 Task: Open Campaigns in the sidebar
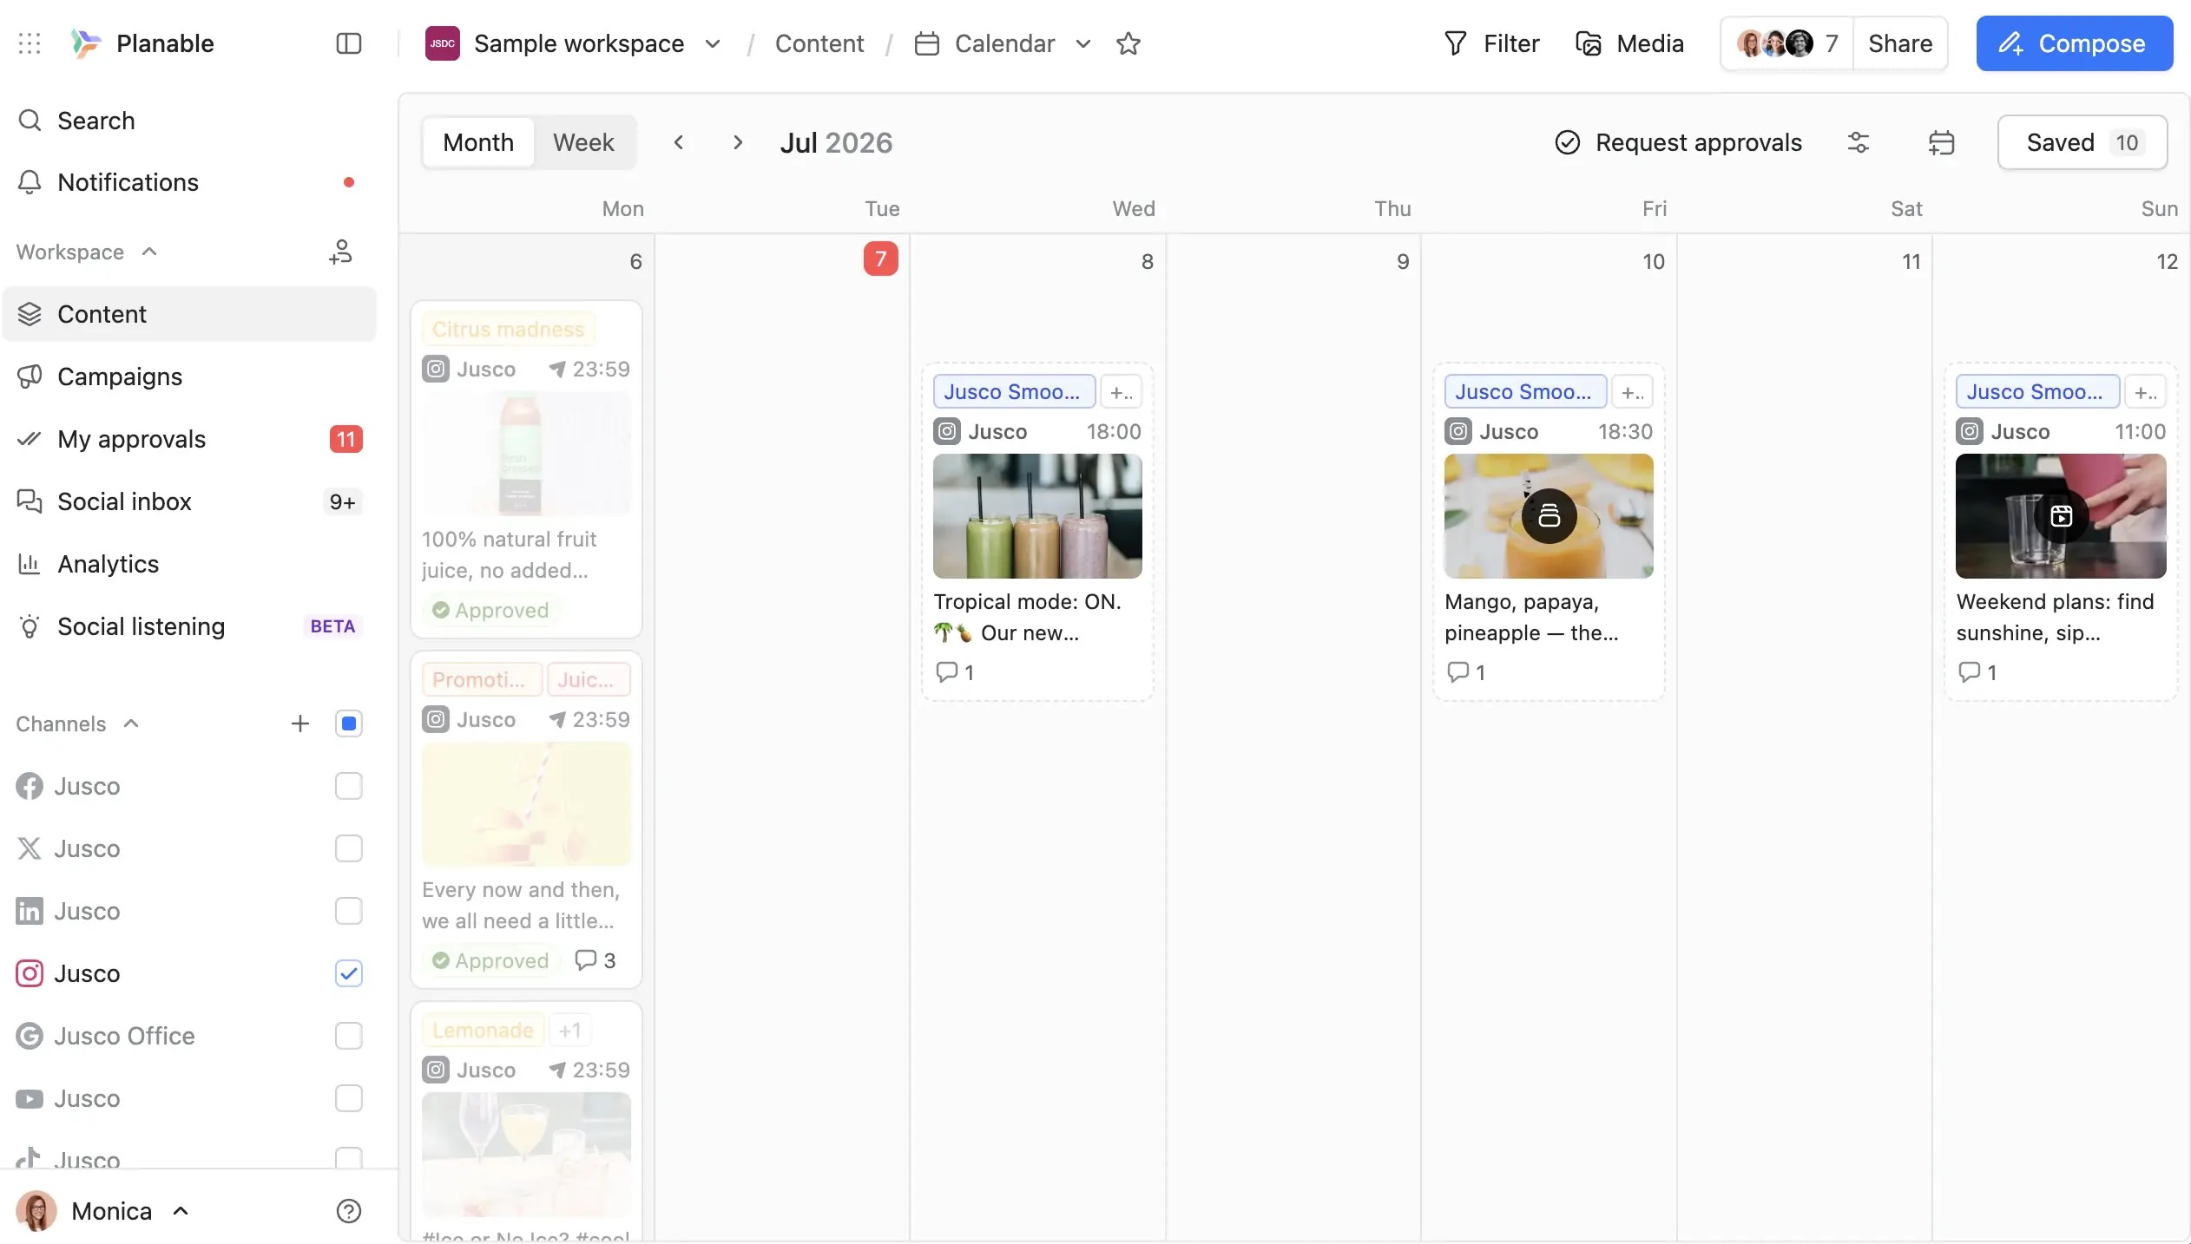click(x=188, y=376)
